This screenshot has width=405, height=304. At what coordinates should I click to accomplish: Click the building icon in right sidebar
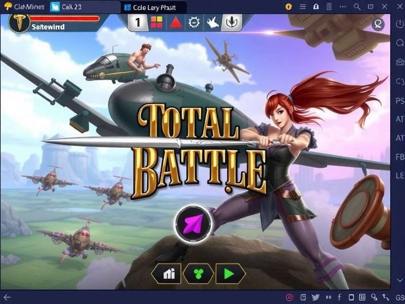[400, 62]
